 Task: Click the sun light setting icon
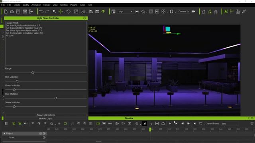coord(137,12)
